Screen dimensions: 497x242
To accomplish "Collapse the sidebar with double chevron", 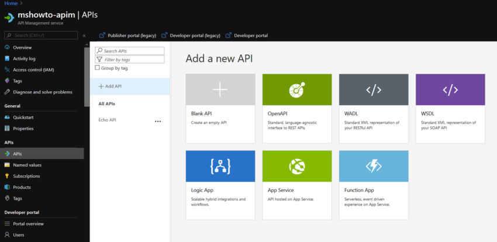I will [x=84, y=36].
